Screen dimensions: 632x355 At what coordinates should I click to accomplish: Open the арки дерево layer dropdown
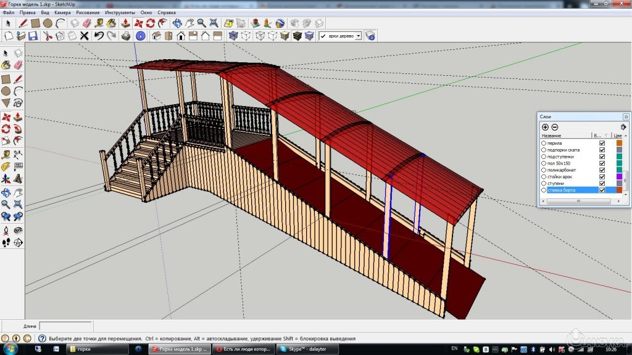pos(359,36)
